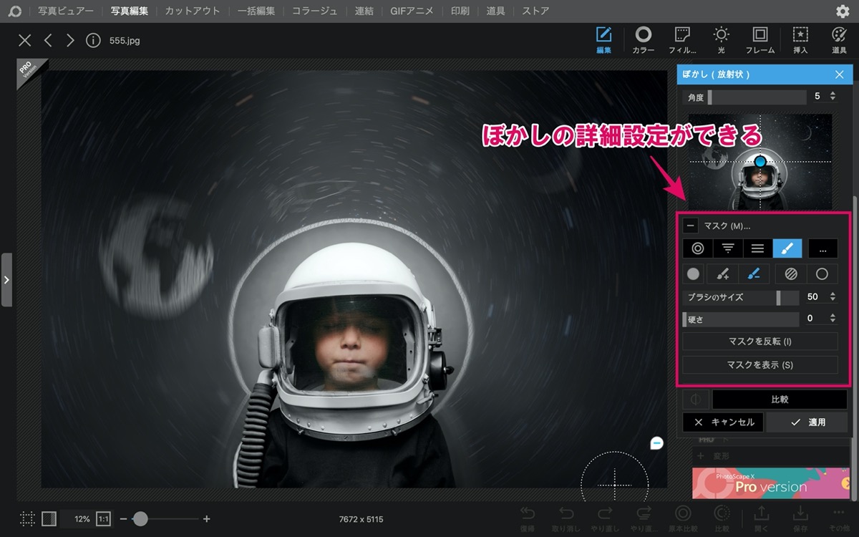
Task: Open the フレーム frame tools
Action: [x=760, y=40]
